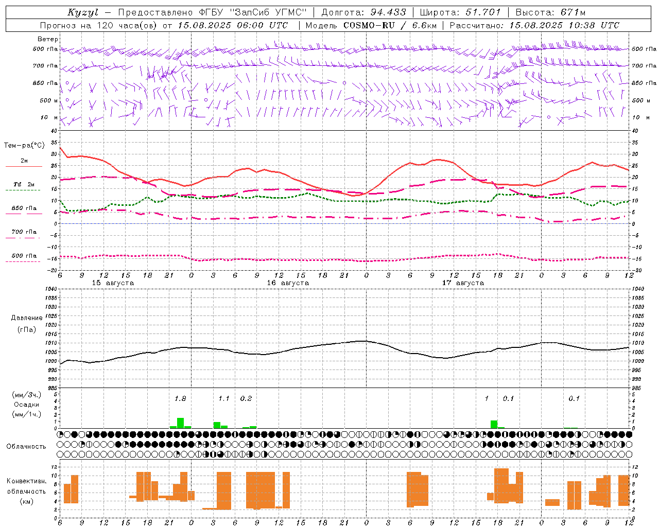Click the Осадки precipitation label
The image size is (659, 527).
click(x=27, y=405)
